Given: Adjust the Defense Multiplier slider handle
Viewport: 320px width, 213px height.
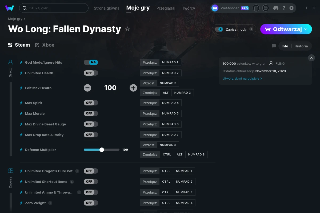Looking at the screenshot, I should 102,150.
